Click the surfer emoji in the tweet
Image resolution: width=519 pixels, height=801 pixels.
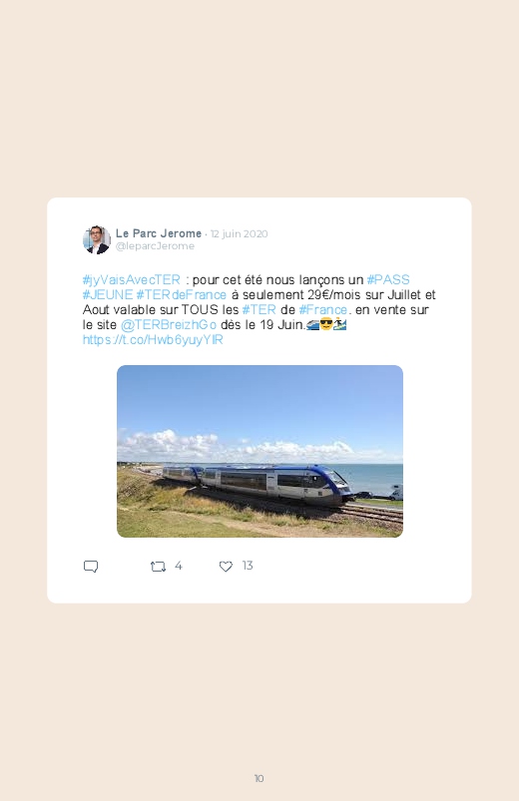340,324
